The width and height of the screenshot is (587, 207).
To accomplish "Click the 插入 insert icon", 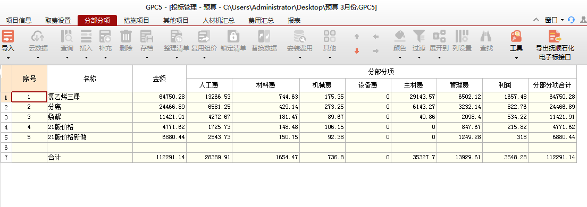I will click(x=86, y=36).
